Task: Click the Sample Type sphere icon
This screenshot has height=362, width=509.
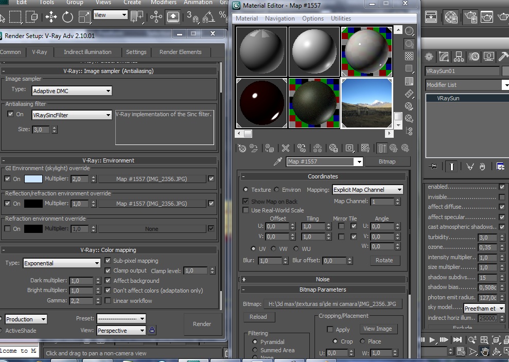Action: point(409,31)
